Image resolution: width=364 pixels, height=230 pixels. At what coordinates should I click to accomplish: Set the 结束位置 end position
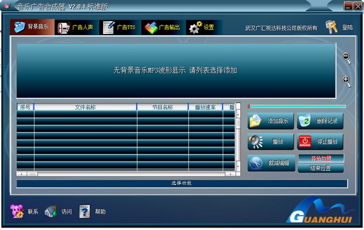(x=321, y=168)
